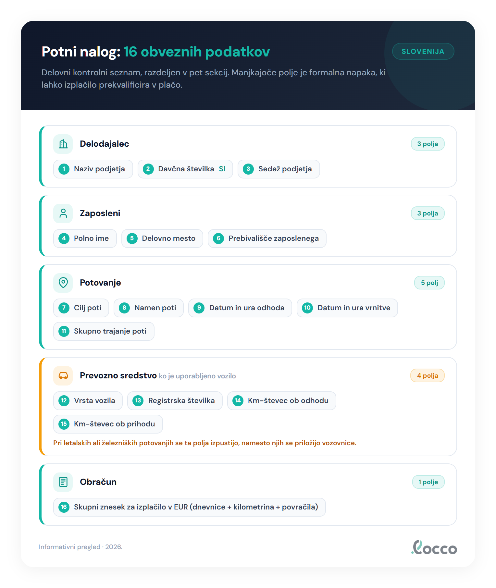Select the Skupni znesek za izplačilo chip
Screen dimensions: 496x588
click(190, 507)
